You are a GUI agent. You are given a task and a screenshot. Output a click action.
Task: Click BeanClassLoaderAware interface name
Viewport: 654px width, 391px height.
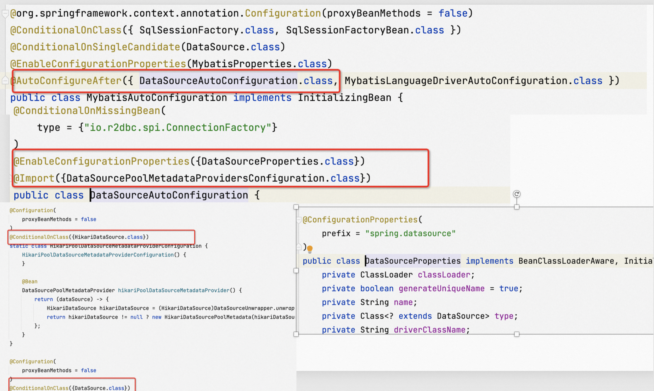(566, 261)
